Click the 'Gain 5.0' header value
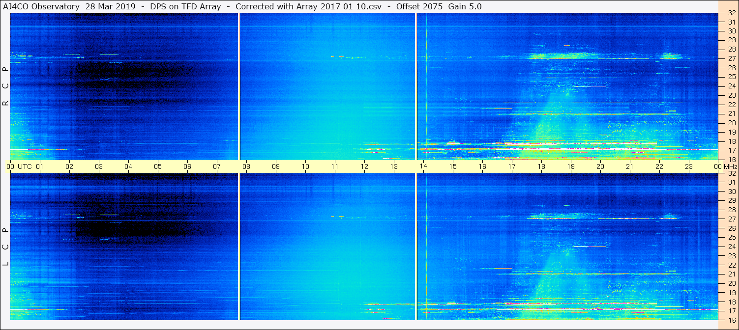This screenshot has height=330, width=739. tap(465, 6)
